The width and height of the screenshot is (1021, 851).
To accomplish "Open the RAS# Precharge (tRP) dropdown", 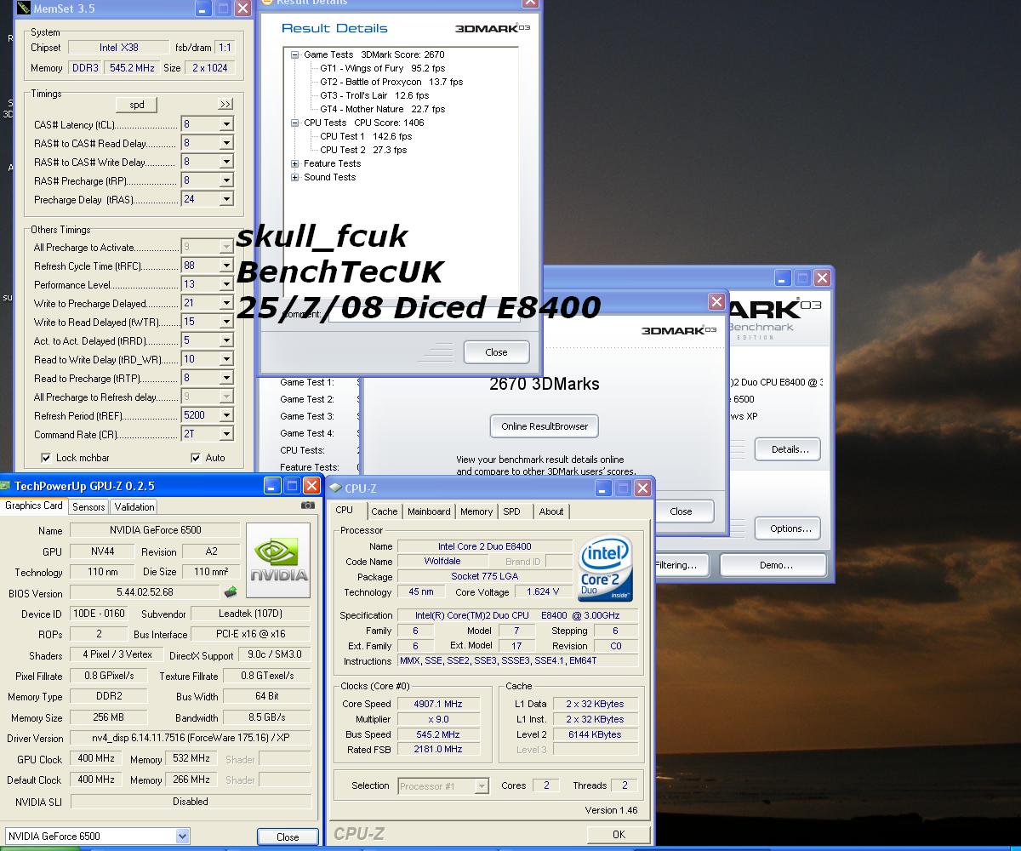I will [x=226, y=180].
